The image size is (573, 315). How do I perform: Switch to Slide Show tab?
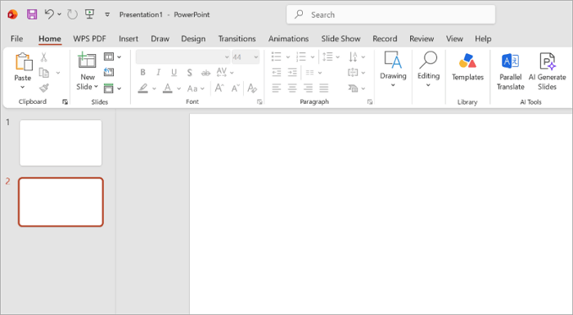pyautogui.click(x=341, y=38)
